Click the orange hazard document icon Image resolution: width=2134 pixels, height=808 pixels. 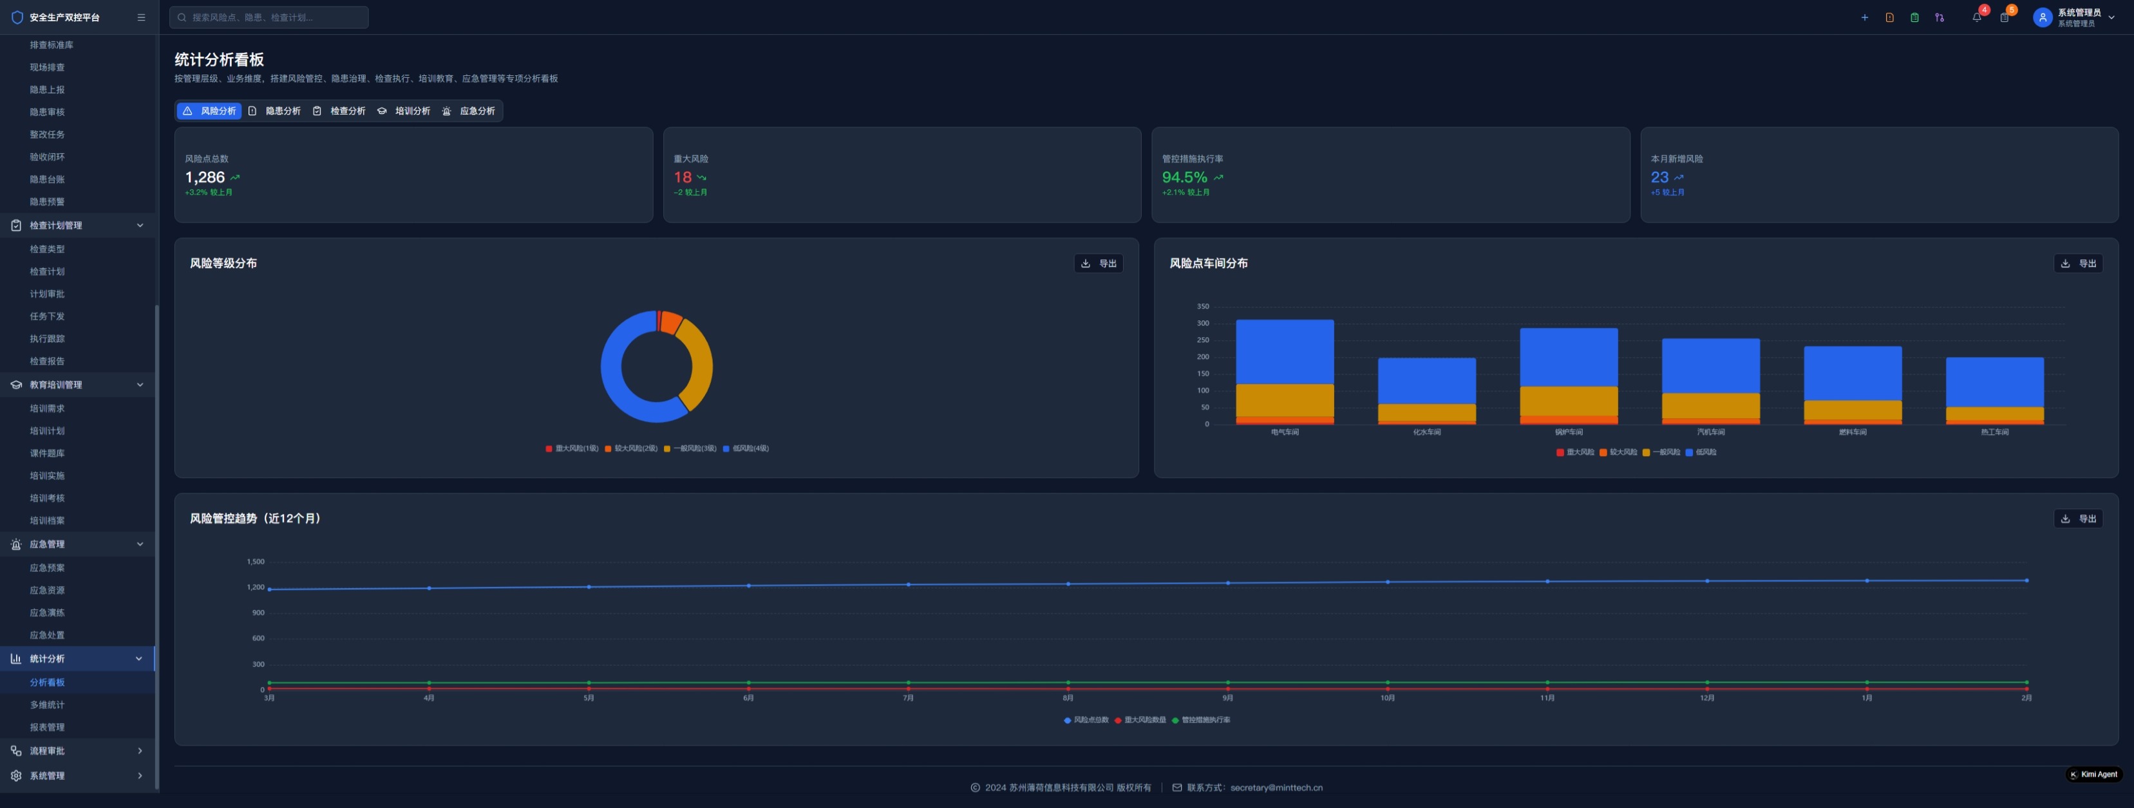1889,17
